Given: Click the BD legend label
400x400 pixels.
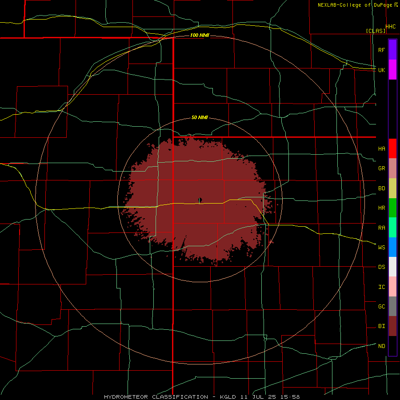Looking at the screenshot, I should (x=381, y=188).
